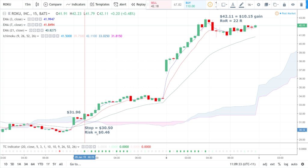Remove the EMA (7, close) indicator
The image size is (308, 168).
40,25
